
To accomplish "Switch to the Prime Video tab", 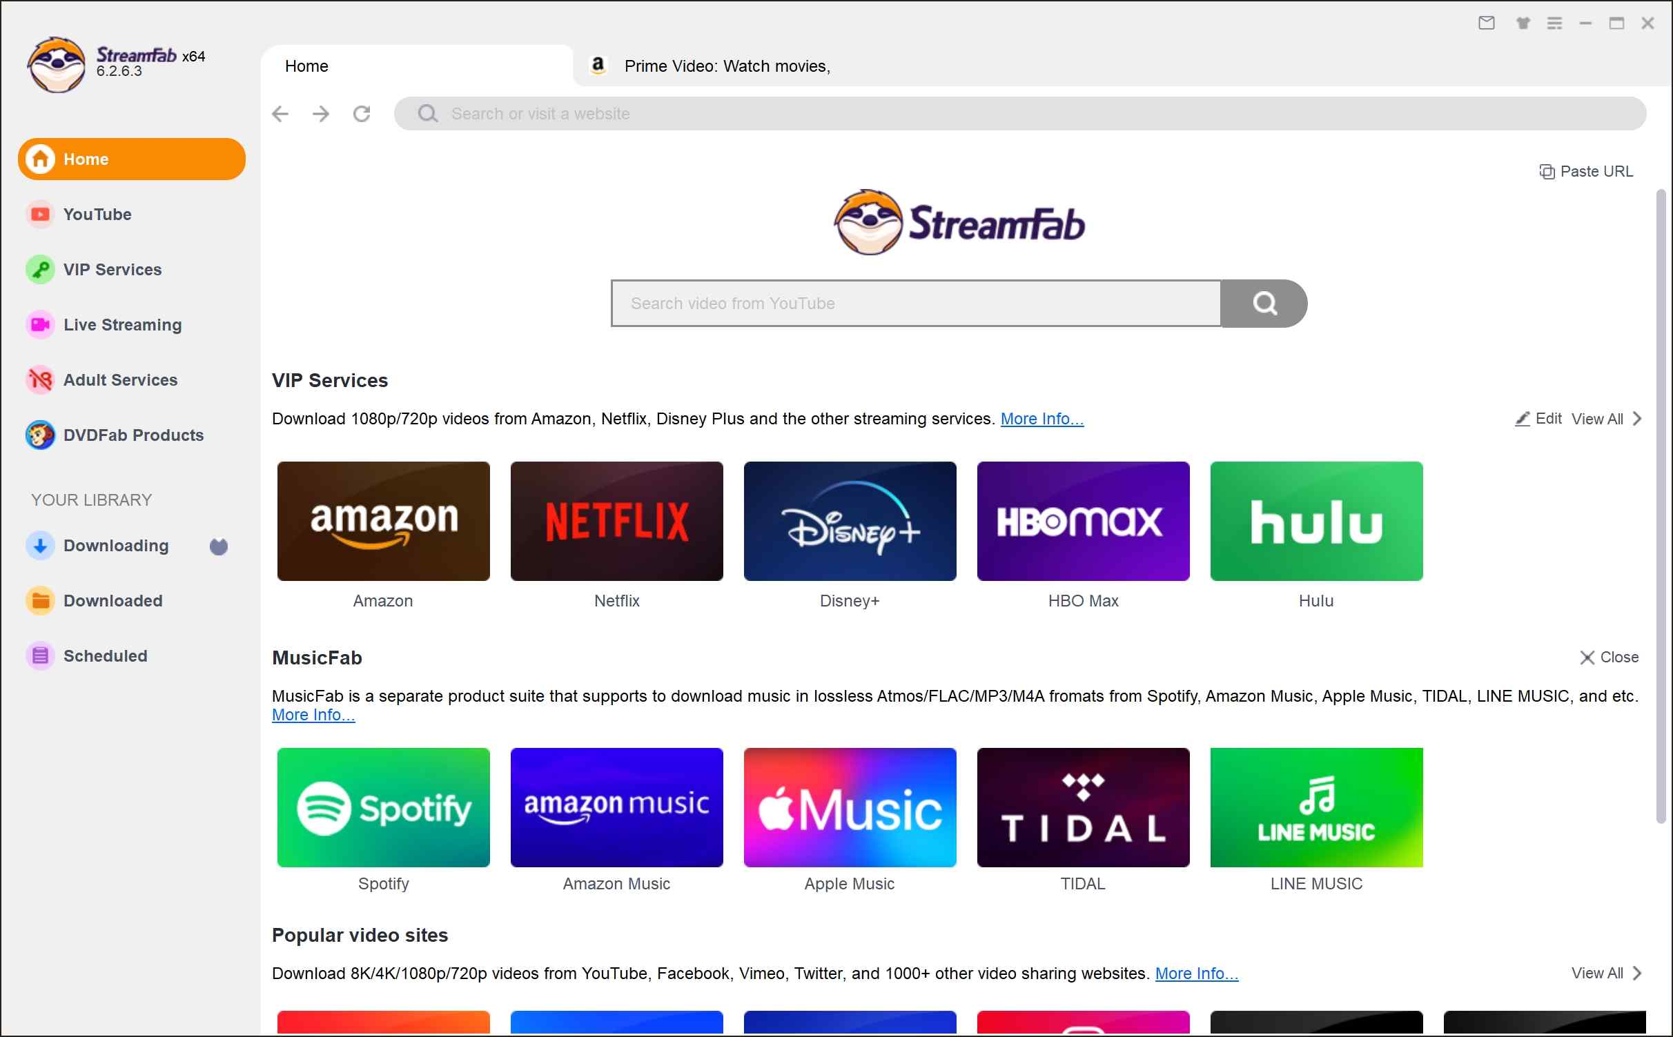I will click(725, 66).
